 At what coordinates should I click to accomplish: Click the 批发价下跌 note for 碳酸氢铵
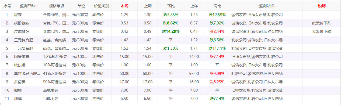322,23
